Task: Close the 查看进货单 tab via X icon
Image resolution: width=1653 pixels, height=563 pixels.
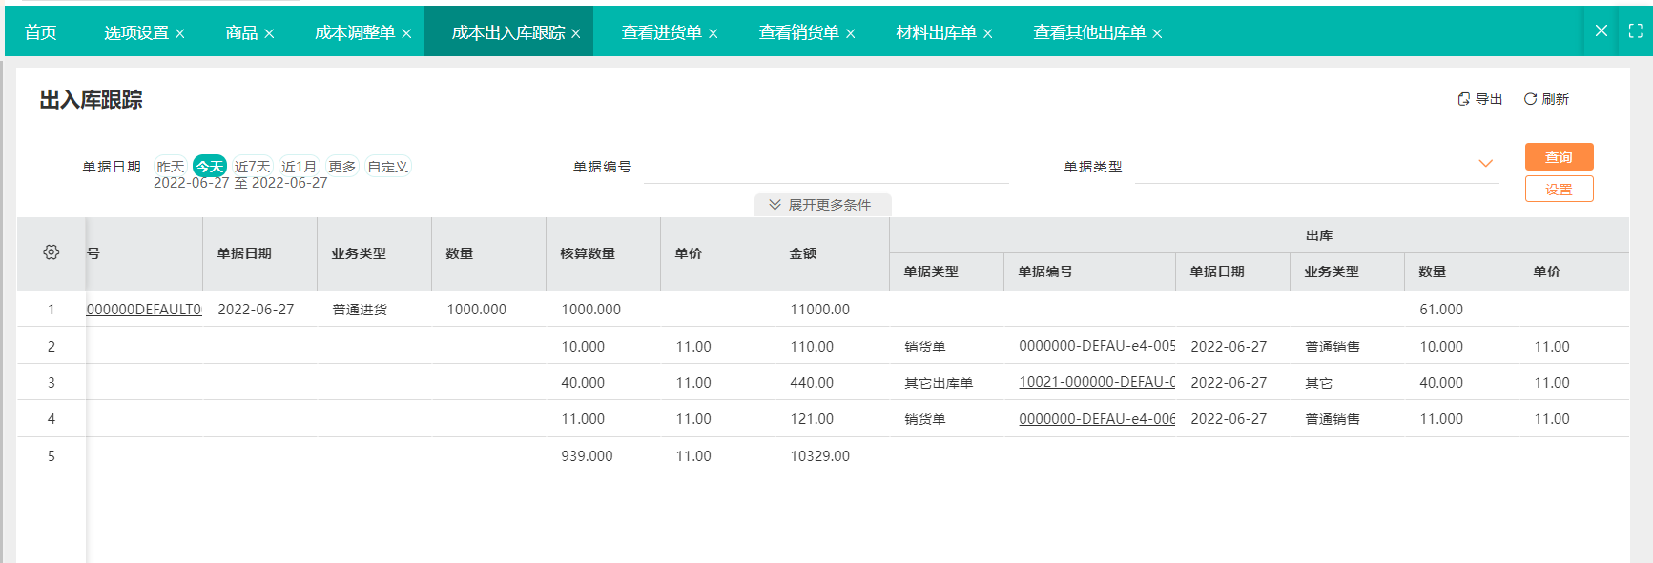Action: pyautogui.click(x=713, y=33)
